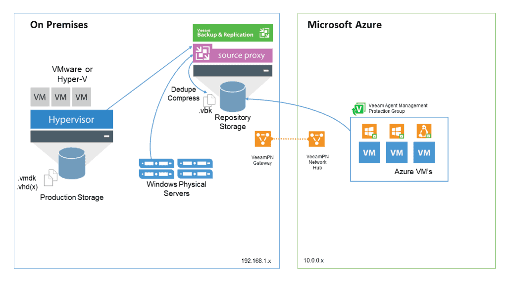Select the "10.0.0.x" subnet text
This screenshot has height=285, width=507.
[313, 260]
